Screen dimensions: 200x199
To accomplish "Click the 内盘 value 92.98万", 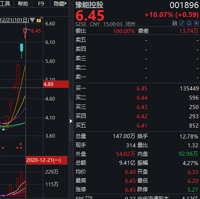I will [x=188, y=154].
